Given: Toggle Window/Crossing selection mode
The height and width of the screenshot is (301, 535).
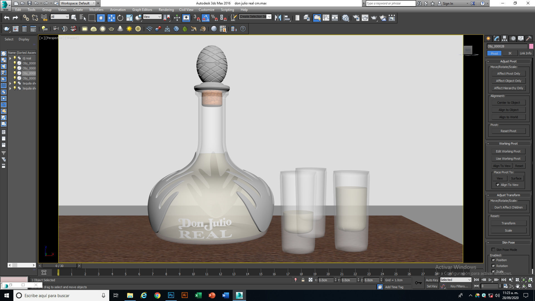Looking at the screenshot, I should click(101, 18).
